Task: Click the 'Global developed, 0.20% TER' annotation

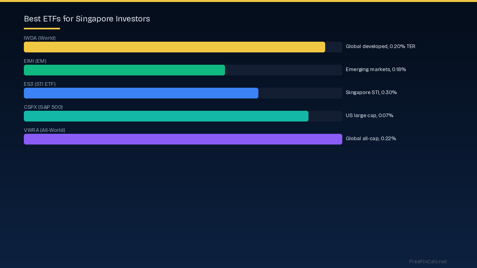Action: (x=380, y=46)
